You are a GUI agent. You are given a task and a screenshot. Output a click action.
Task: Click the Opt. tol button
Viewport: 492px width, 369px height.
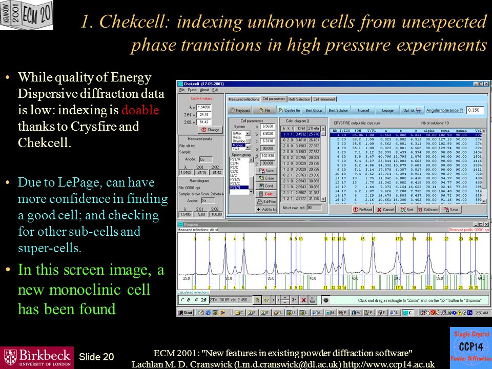[x=412, y=111]
